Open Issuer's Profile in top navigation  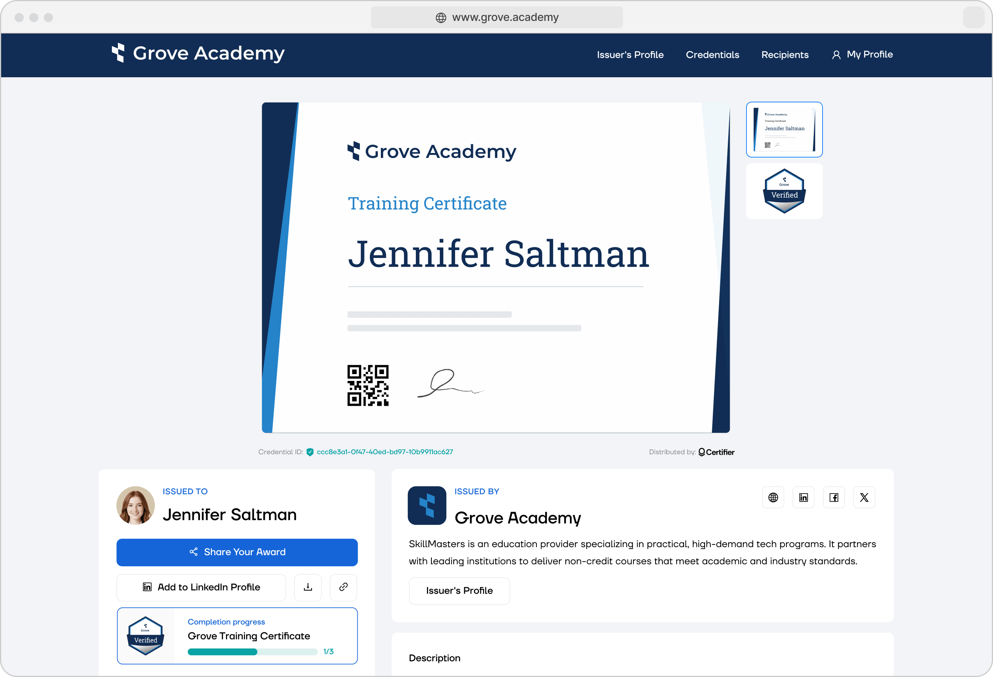pos(630,55)
